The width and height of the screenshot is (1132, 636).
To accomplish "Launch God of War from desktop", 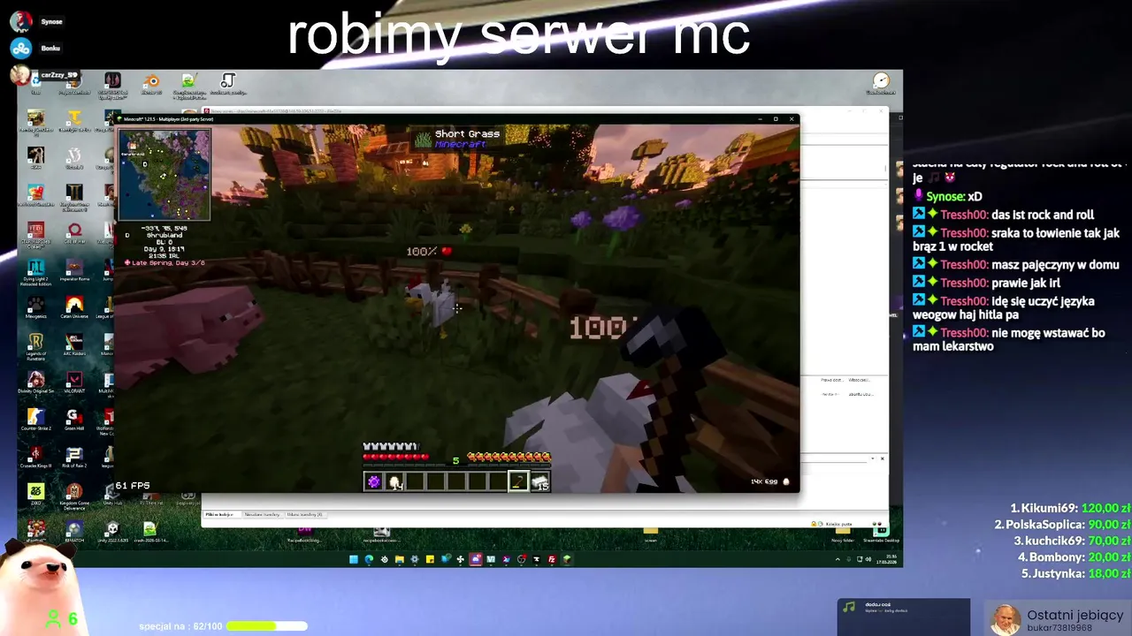I will (74, 232).
